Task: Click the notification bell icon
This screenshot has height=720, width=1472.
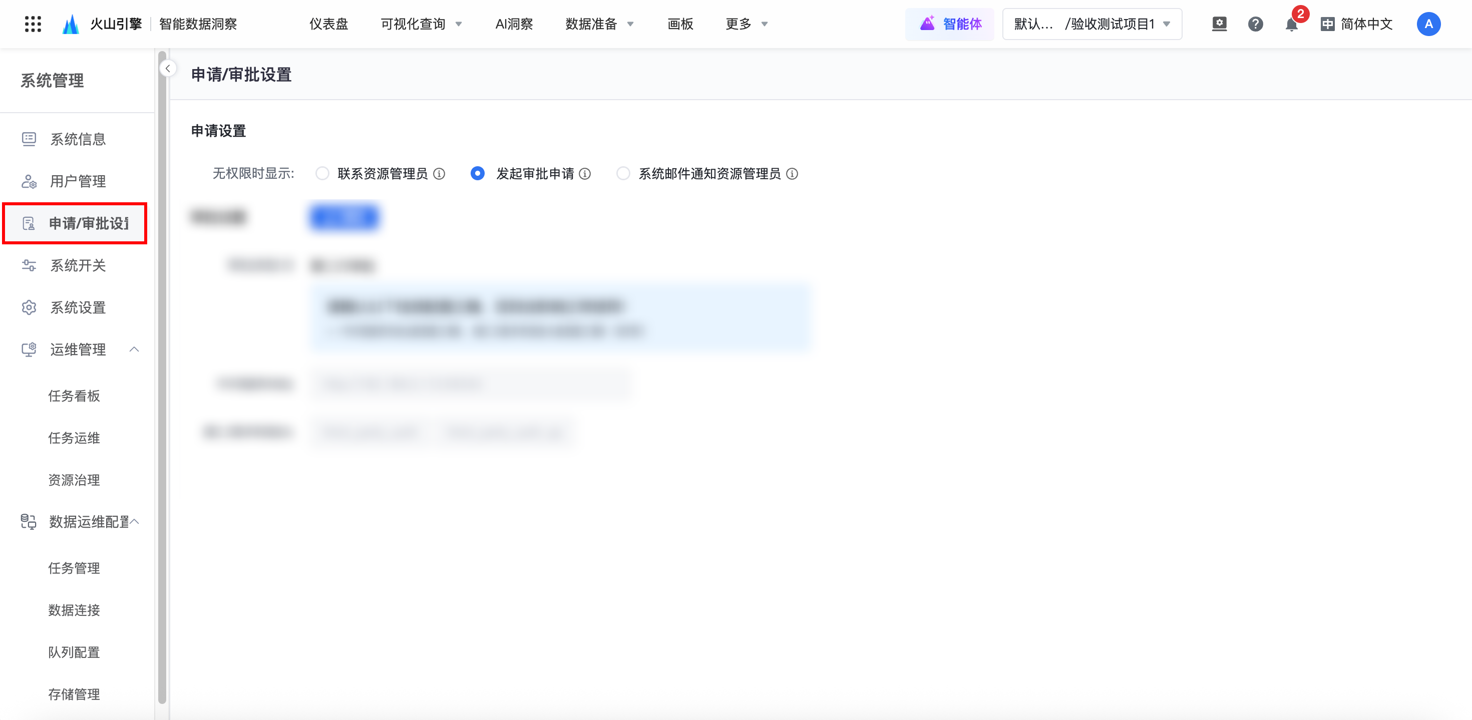Action: pyautogui.click(x=1291, y=25)
